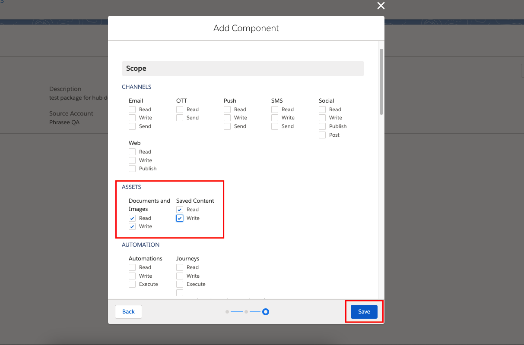Check the Journeys Read permission
Image resolution: width=524 pixels, height=345 pixels.
[180, 267]
